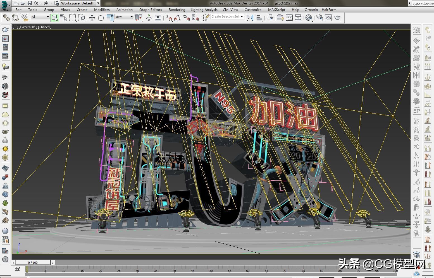
Task: Activate the Select and Scale tool
Action: (109, 18)
